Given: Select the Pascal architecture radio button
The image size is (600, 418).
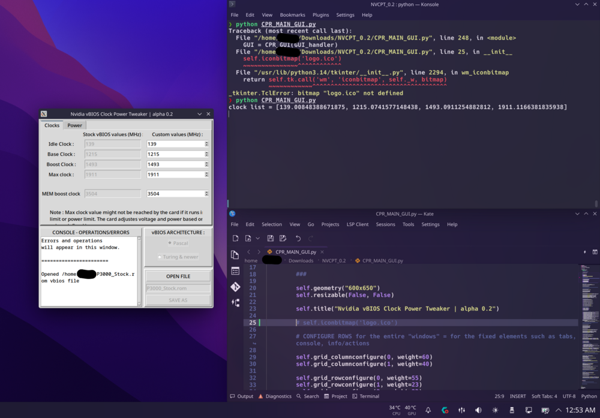Looking at the screenshot, I should click(178, 243).
